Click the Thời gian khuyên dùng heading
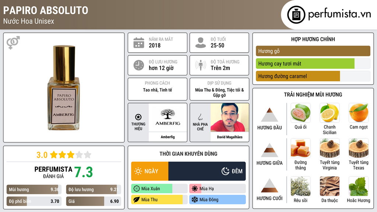377x212 pixels. pyautogui.click(x=188, y=154)
